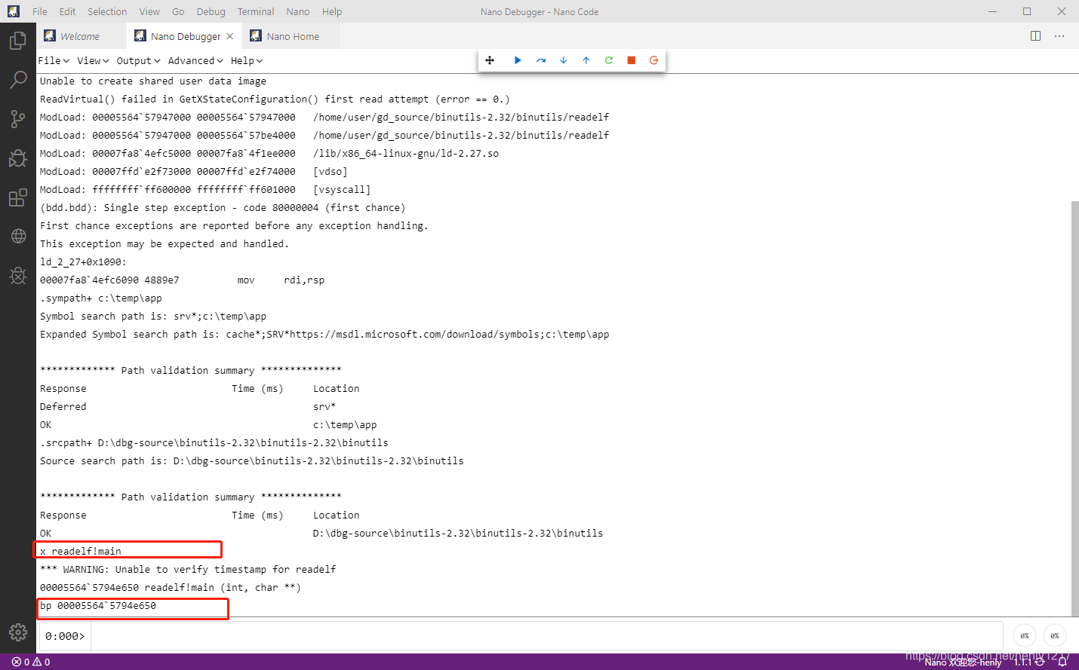This screenshot has height=670, width=1079.
Task: Expand the debugger File dropdown
Action: pyautogui.click(x=54, y=61)
